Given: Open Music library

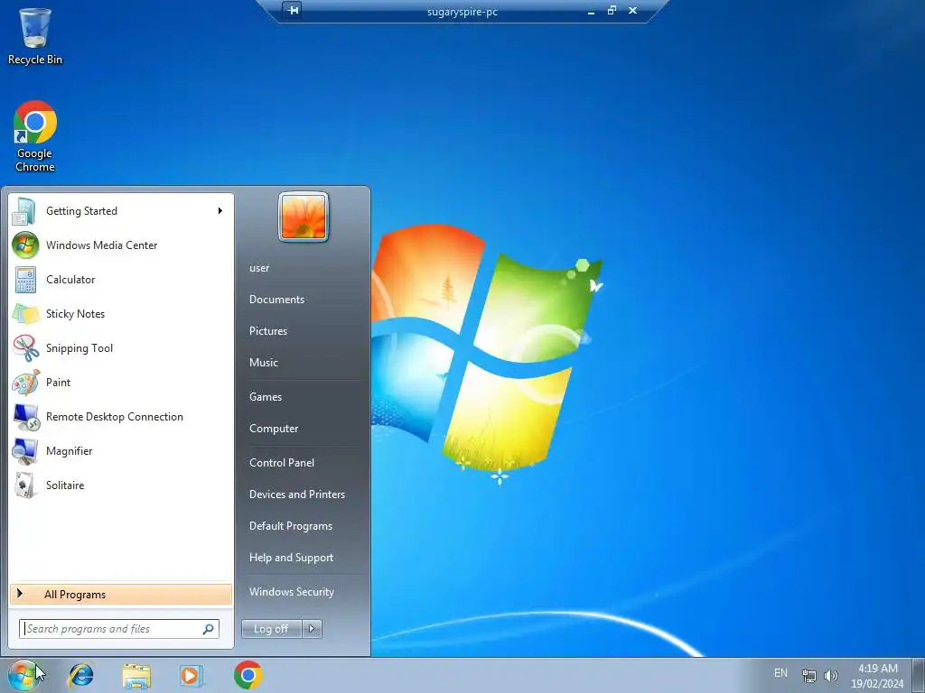Looking at the screenshot, I should (263, 363).
